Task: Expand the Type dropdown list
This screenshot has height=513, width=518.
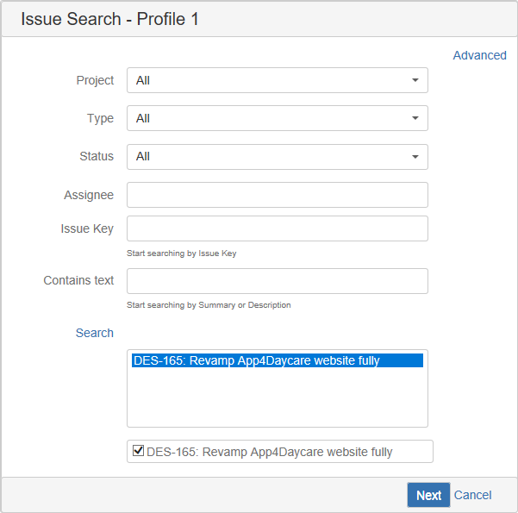Action: [278, 118]
